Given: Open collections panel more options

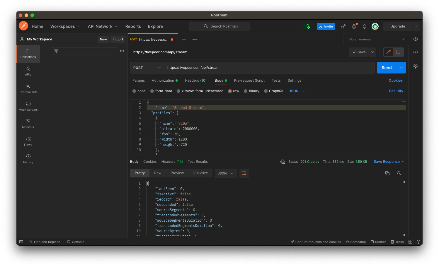Looking at the screenshot, I should (x=122, y=51).
